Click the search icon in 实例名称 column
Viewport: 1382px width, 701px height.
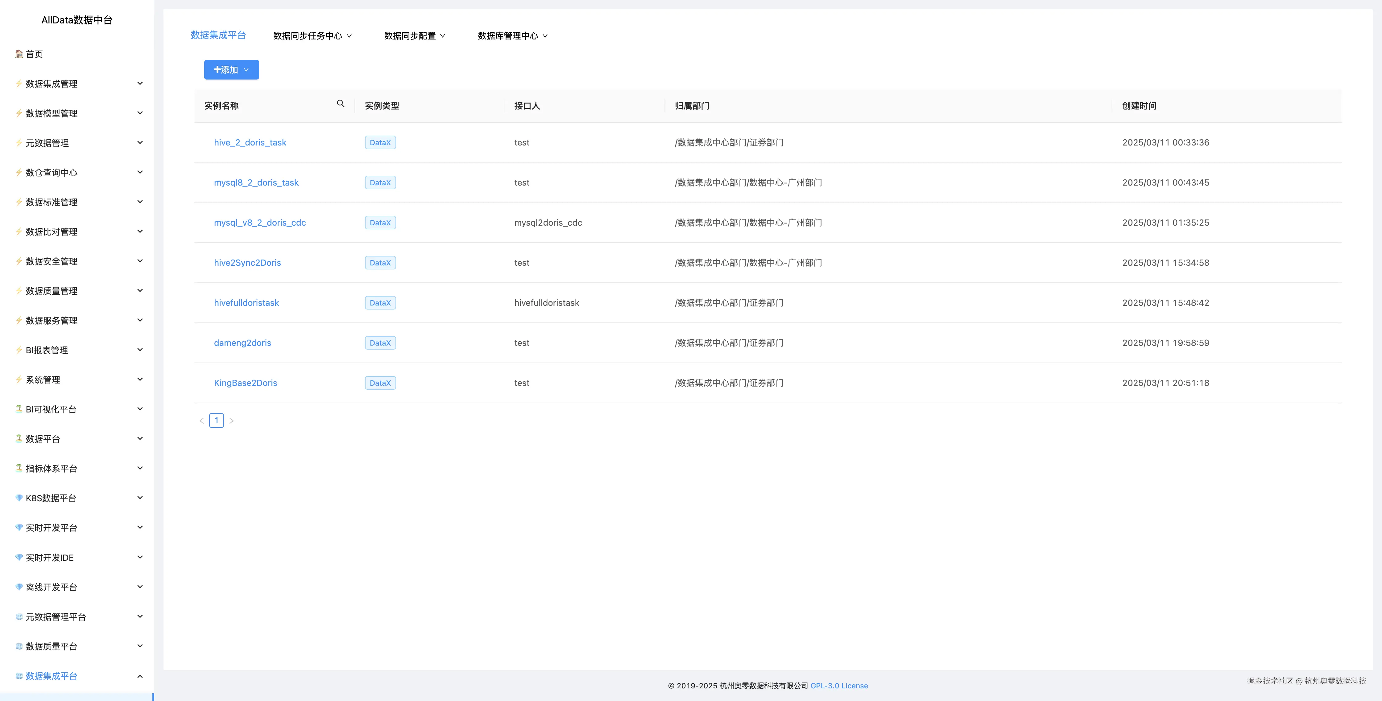pyautogui.click(x=341, y=104)
